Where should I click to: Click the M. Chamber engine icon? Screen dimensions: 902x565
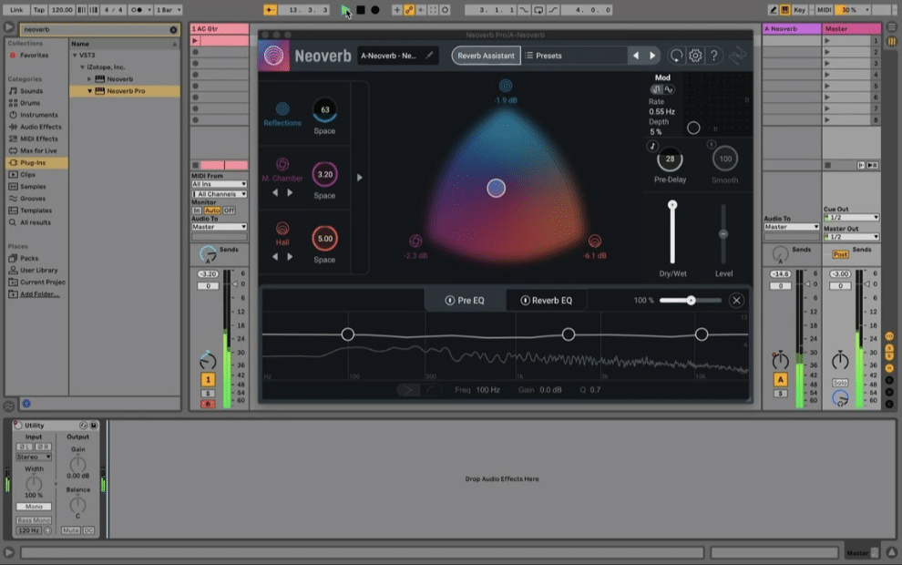pos(282,165)
